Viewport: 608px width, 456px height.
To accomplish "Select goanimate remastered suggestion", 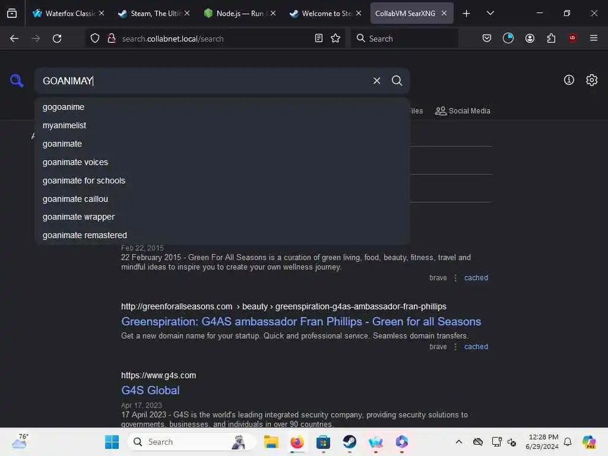I will [x=222, y=235].
